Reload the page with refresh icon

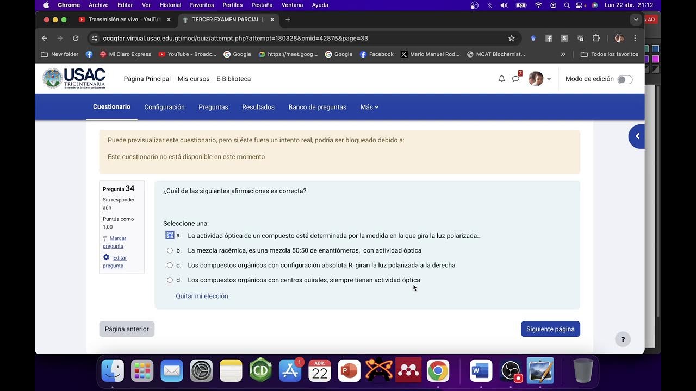click(76, 38)
